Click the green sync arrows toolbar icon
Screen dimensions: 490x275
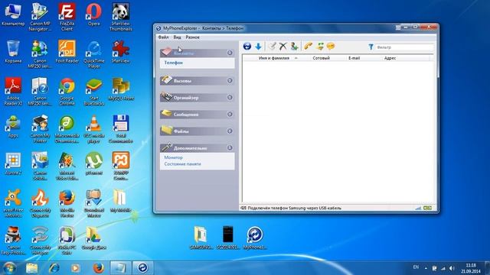(320, 47)
